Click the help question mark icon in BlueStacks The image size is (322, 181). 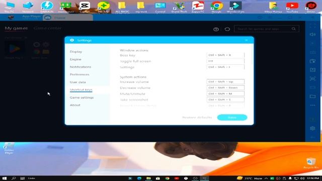pyautogui.click(x=216, y=29)
